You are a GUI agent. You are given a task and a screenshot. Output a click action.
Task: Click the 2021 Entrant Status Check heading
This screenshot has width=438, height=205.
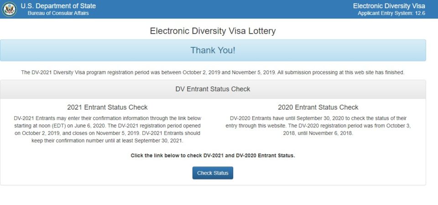(107, 107)
